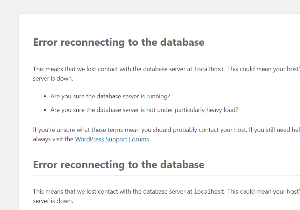Viewport: 300px width, 210px height.
Task: Click the first "Error reconnecting to the database" heading
Action: 119,42
